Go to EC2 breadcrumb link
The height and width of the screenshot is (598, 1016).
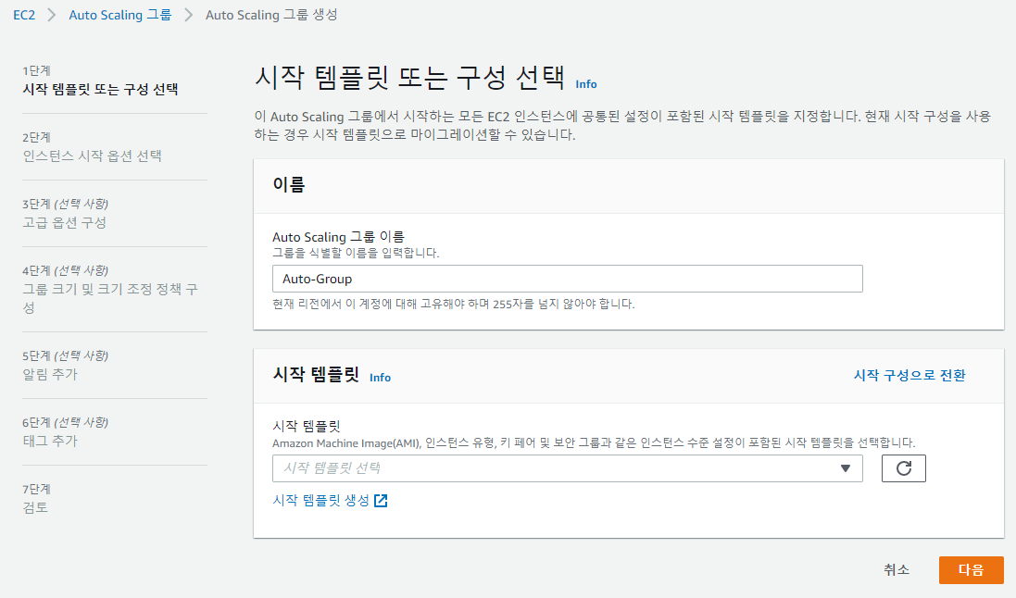(x=24, y=15)
